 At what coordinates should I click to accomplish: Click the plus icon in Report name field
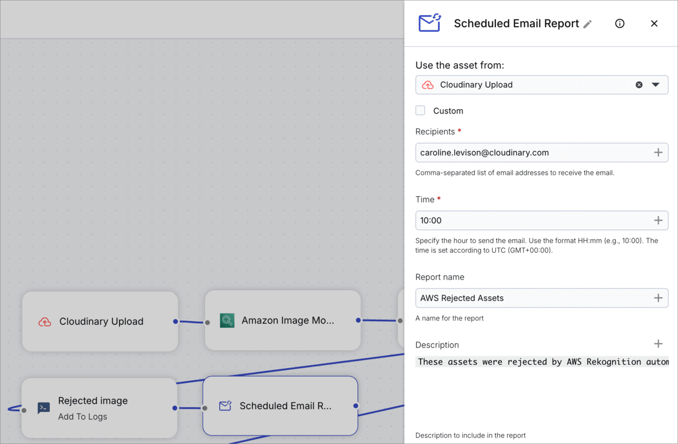(x=658, y=298)
